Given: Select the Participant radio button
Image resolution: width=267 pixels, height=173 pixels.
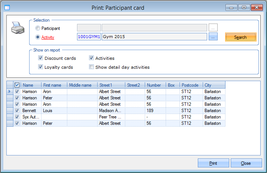Looking at the screenshot, I should click(x=37, y=28).
